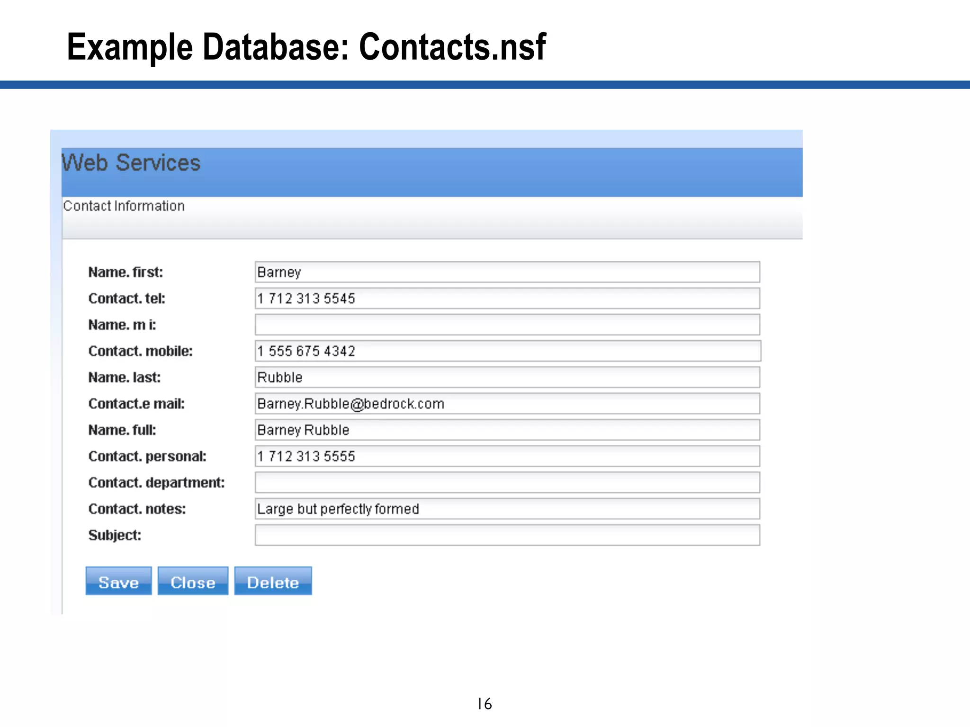Click the Name. last field with Rubble
970x727 pixels.
tap(507, 377)
